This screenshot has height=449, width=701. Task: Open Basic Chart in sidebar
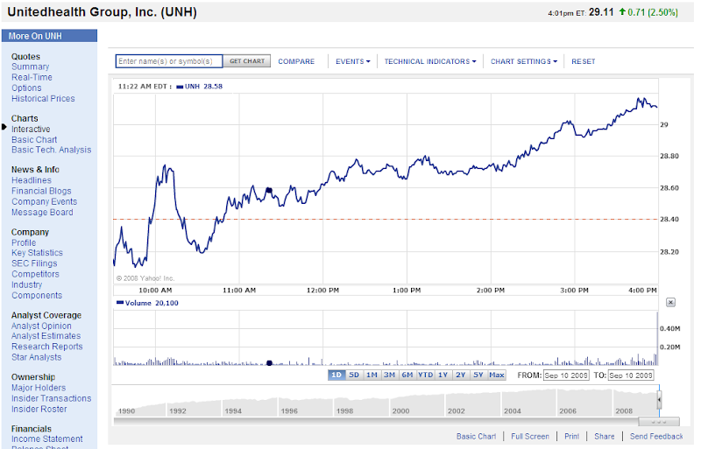click(34, 140)
